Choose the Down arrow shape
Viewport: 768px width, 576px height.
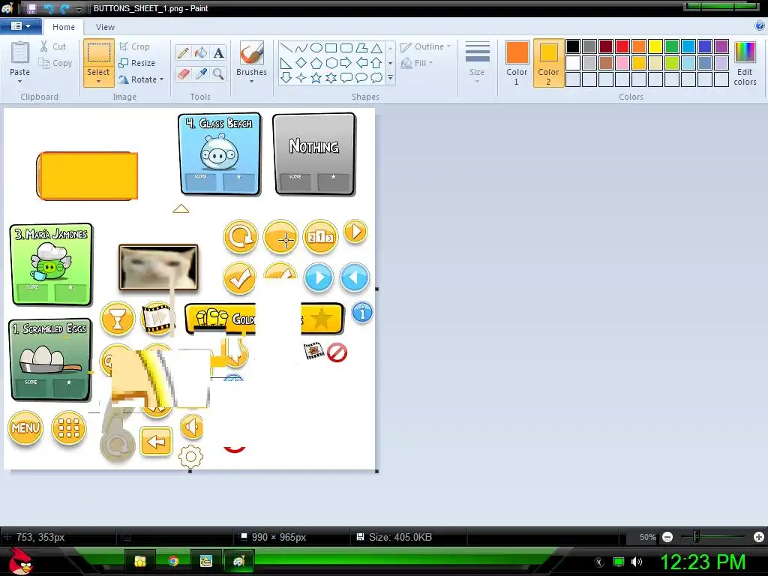click(x=286, y=77)
